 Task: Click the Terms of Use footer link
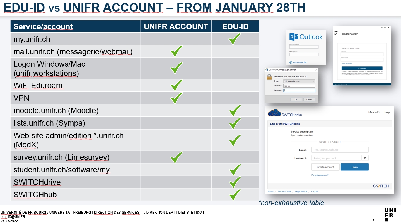[284, 191]
